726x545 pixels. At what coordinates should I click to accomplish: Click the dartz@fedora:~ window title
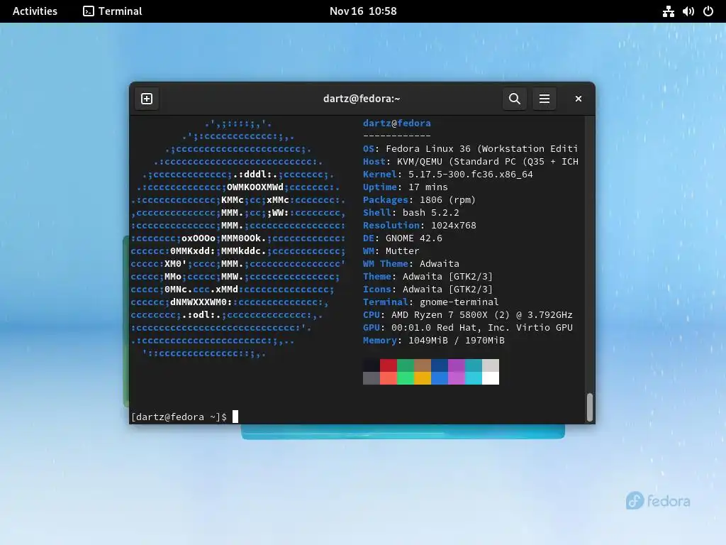[362, 99]
